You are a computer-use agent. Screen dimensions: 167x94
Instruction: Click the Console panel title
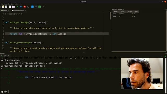(x=2, y=54)
